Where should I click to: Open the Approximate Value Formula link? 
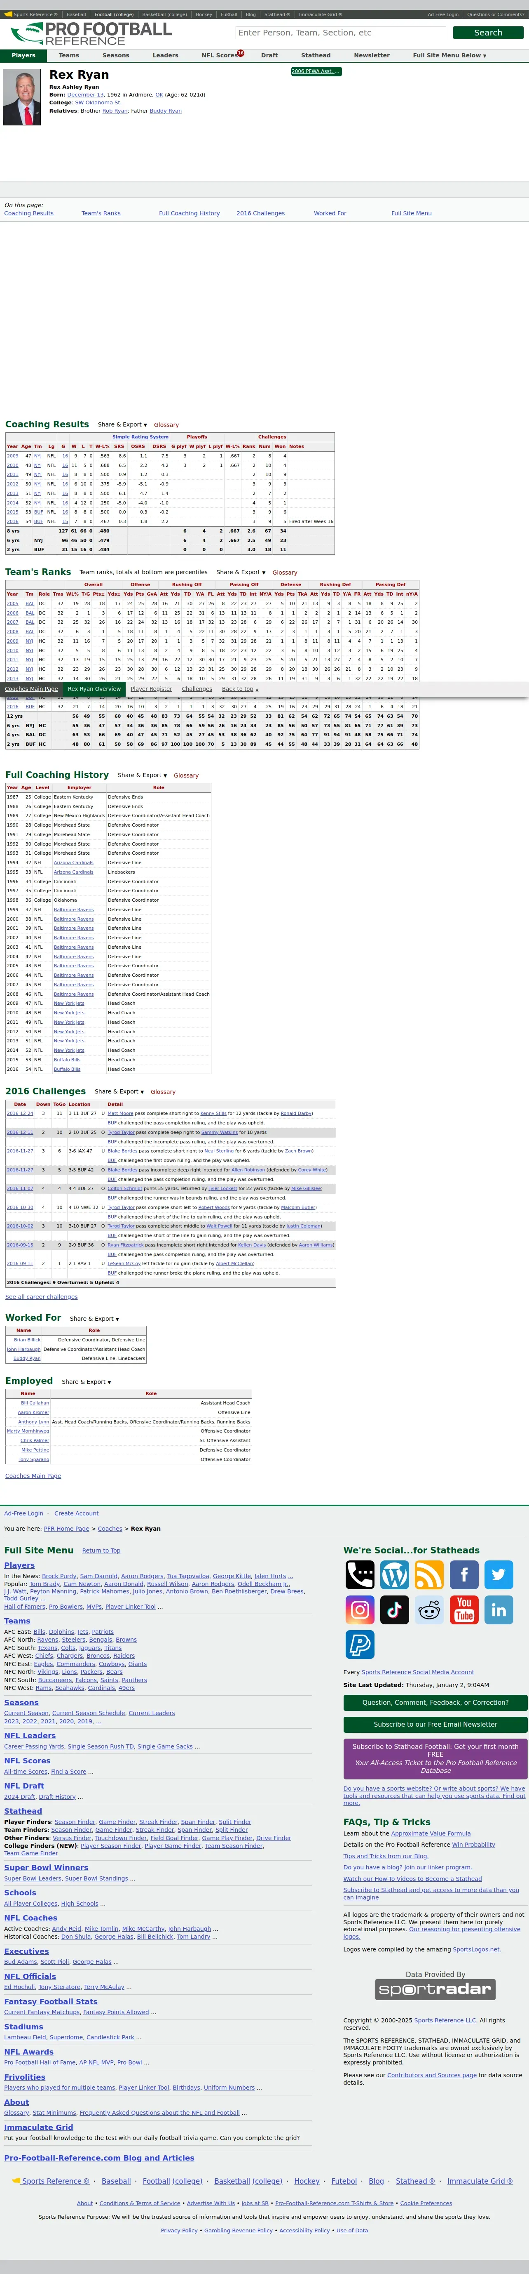pos(430,1833)
